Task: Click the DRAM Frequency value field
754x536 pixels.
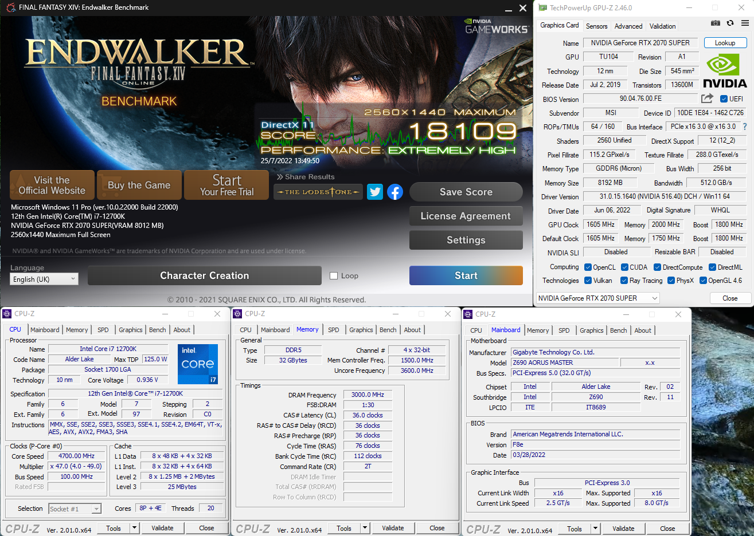Action: click(368, 395)
